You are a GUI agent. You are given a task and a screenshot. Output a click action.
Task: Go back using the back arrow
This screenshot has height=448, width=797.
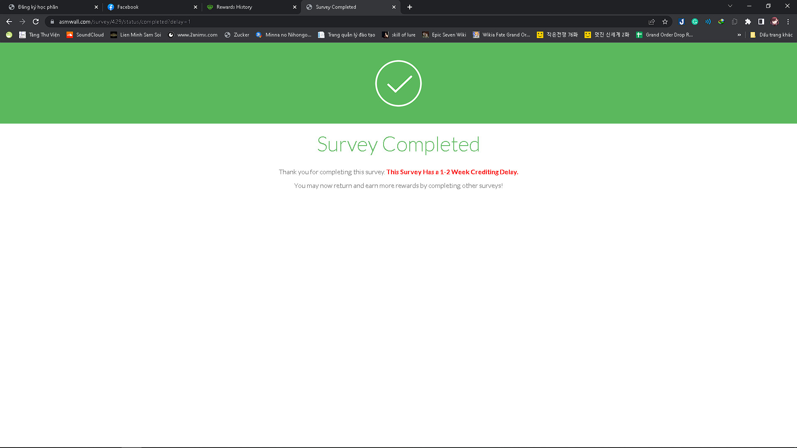coord(9,22)
